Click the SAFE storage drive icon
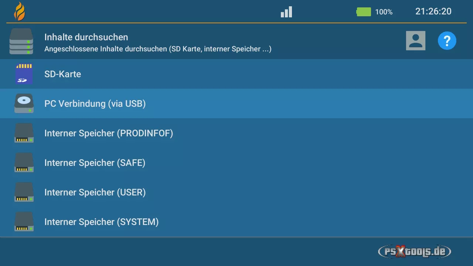The image size is (473, 266). (24, 163)
